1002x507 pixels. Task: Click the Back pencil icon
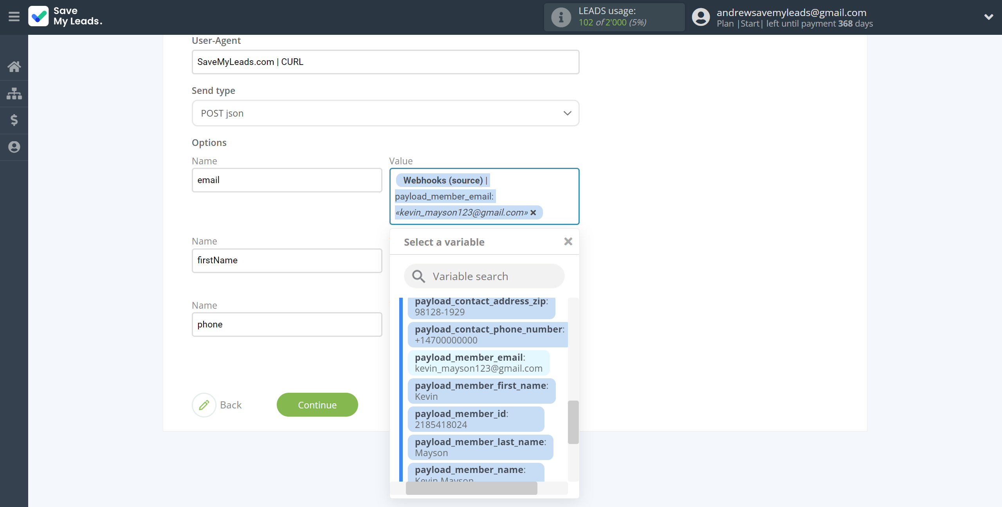click(x=204, y=405)
